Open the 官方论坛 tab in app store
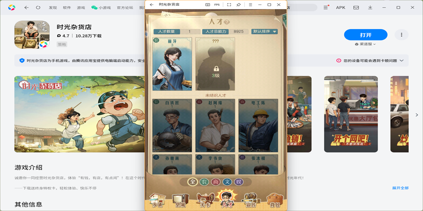This screenshot has width=423, height=211. point(125,7)
